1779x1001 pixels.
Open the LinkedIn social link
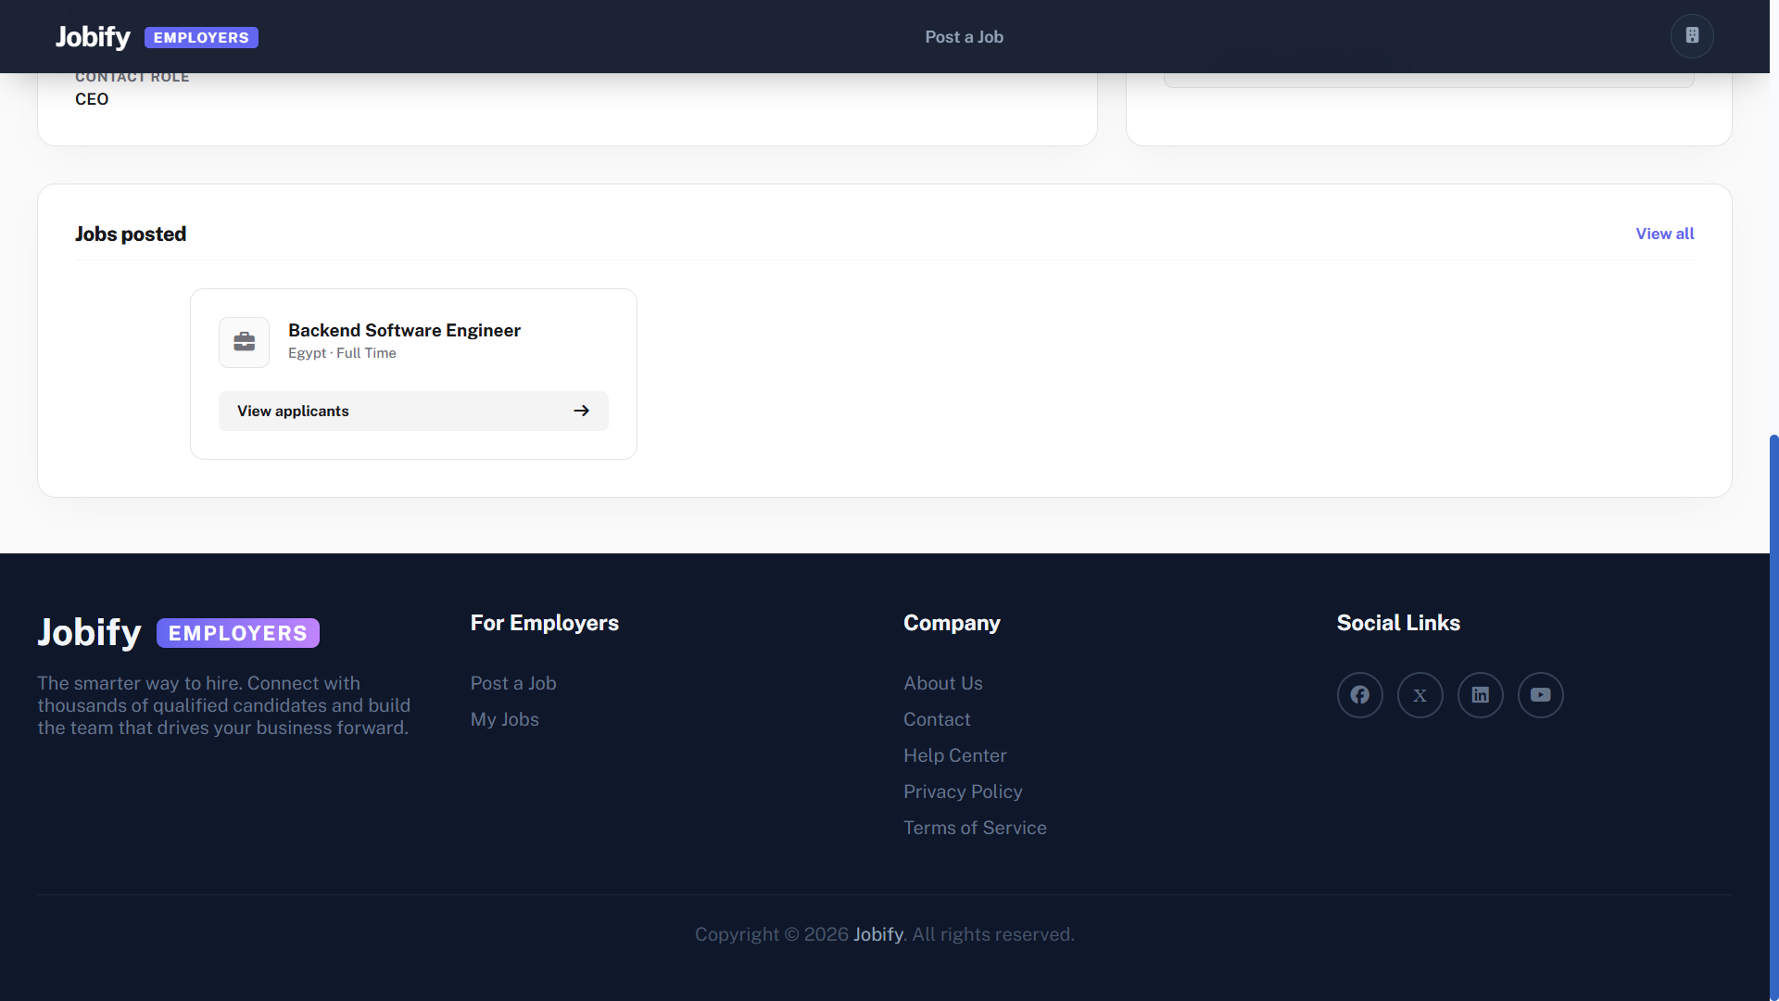[x=1481, y=695]
